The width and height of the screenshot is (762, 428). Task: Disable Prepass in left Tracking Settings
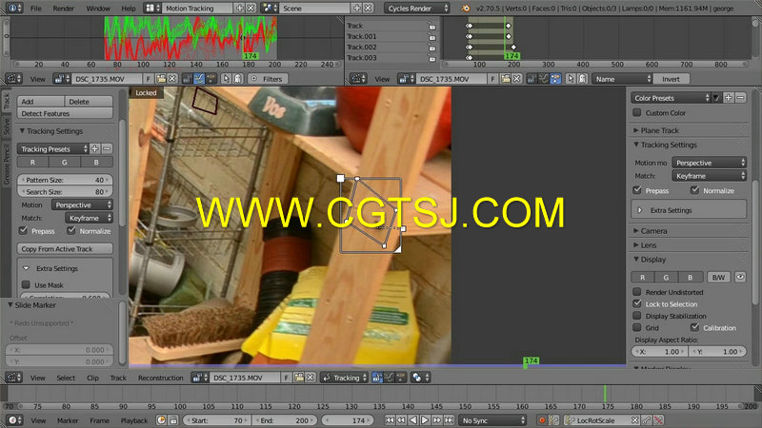point(23,230)
